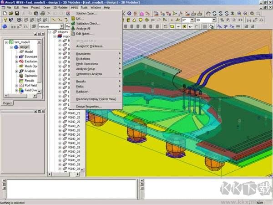Open the Mesh Operations submenu
Image resolution: width=273 pixels, height=205 pixels.
[96, 64]
